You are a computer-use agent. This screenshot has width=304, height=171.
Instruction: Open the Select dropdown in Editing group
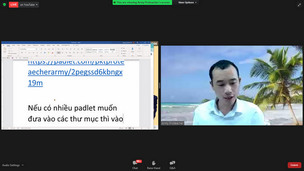point(124,53)
